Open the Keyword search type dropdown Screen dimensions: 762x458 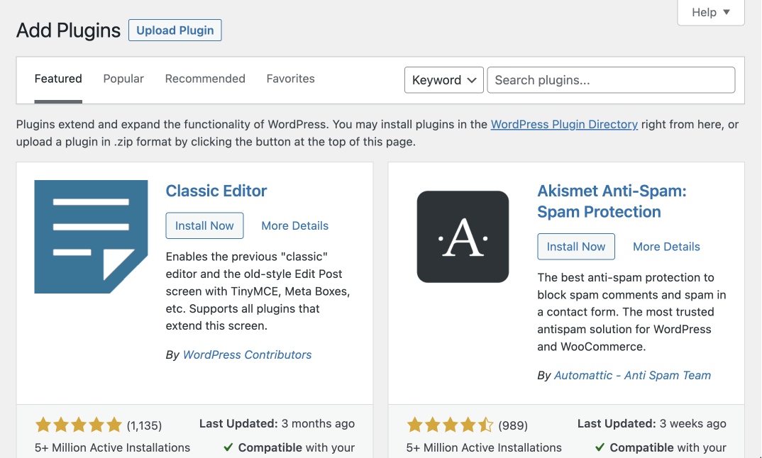[443, 79]
